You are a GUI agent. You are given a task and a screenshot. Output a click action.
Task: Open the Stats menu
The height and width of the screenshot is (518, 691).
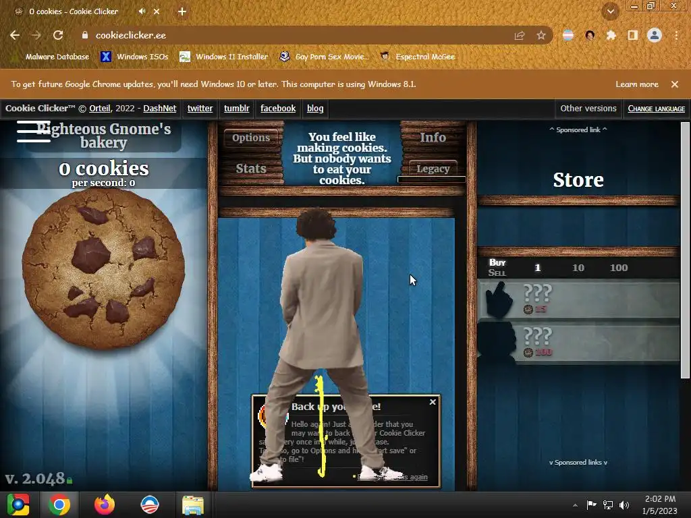(x=251, y=169)
